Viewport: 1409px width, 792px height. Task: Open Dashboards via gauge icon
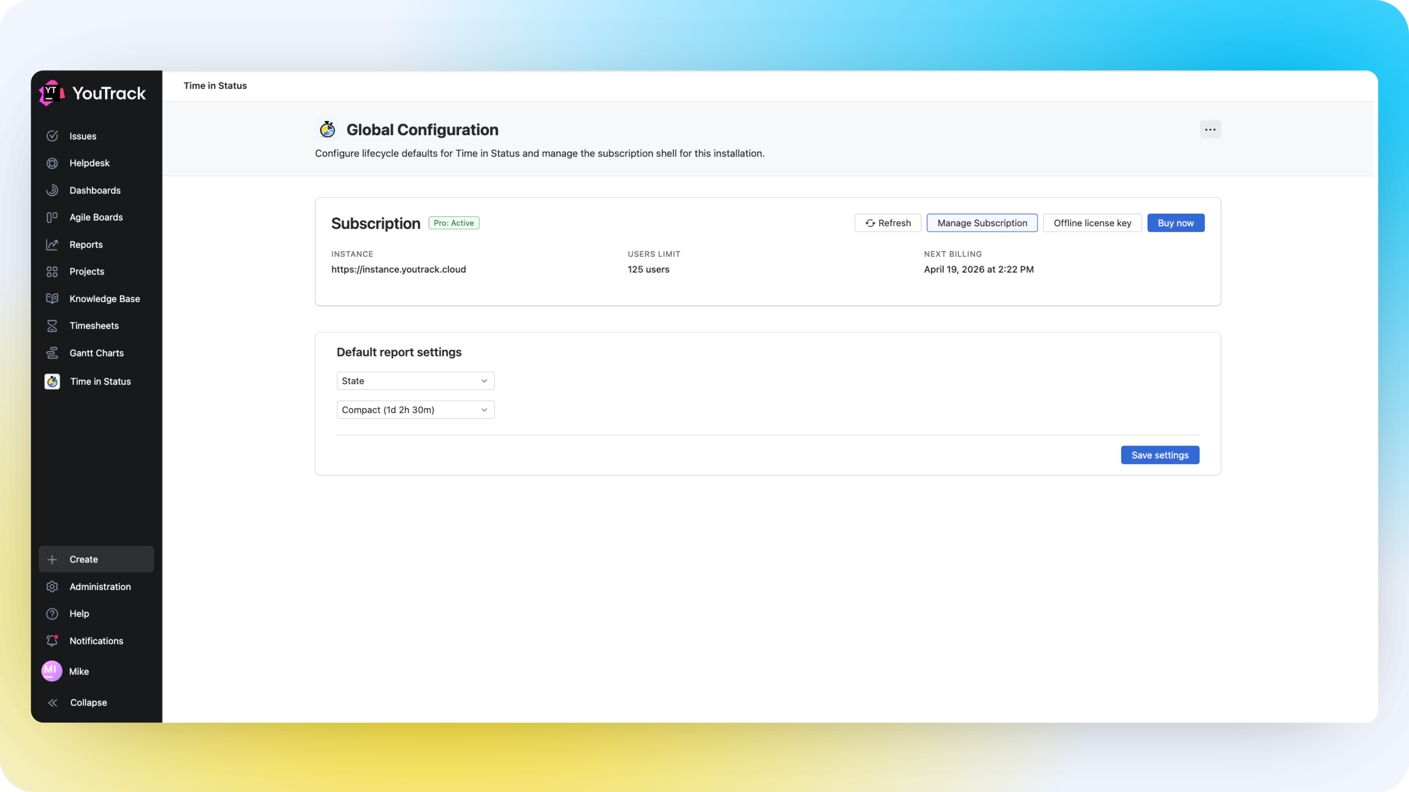click(x=52, y=190)
